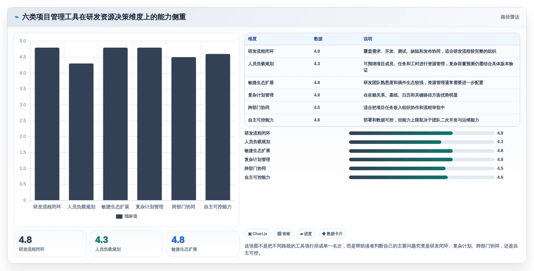Click the 复杂计划管理 x-axis label
534x271 pixels.
click(149, 207)
